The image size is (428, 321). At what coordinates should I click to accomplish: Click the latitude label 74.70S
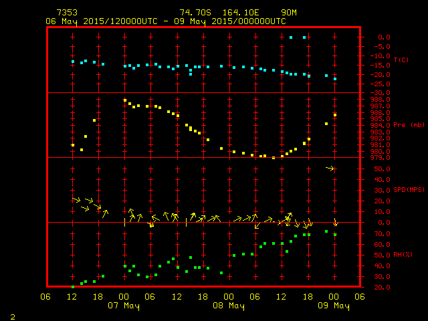194,13
